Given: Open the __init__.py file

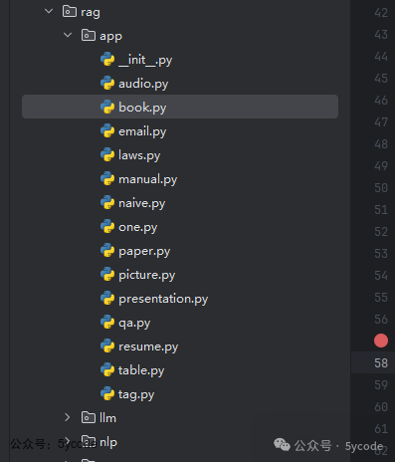Looking at the screenshot, I should point(145,60).
